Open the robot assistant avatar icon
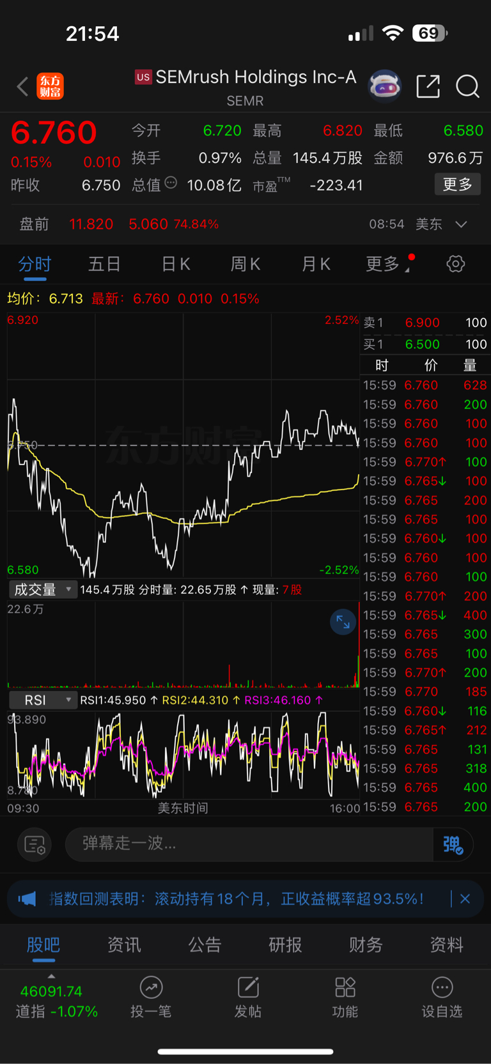 385,86
